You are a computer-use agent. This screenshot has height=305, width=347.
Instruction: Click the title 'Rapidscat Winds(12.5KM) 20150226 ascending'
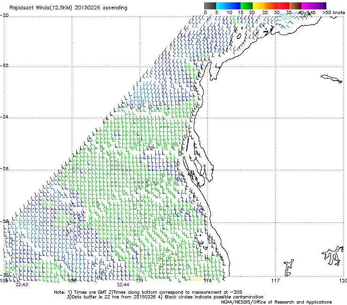pos(68,8)
